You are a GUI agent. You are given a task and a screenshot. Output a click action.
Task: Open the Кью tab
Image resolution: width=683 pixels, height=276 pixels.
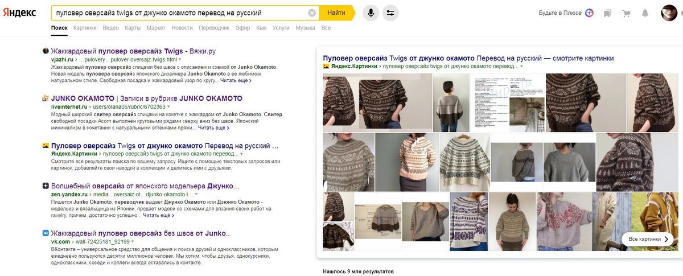tap(261, 27)
